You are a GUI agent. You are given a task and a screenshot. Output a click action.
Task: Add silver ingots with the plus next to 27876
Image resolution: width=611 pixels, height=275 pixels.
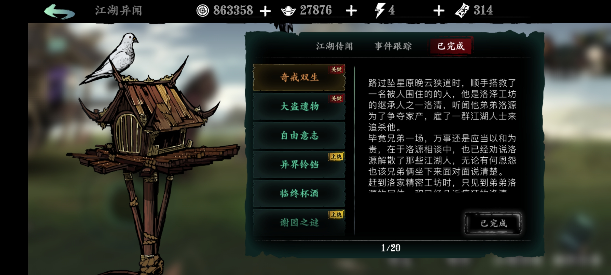pyautogui.click(x=351, y=11)
